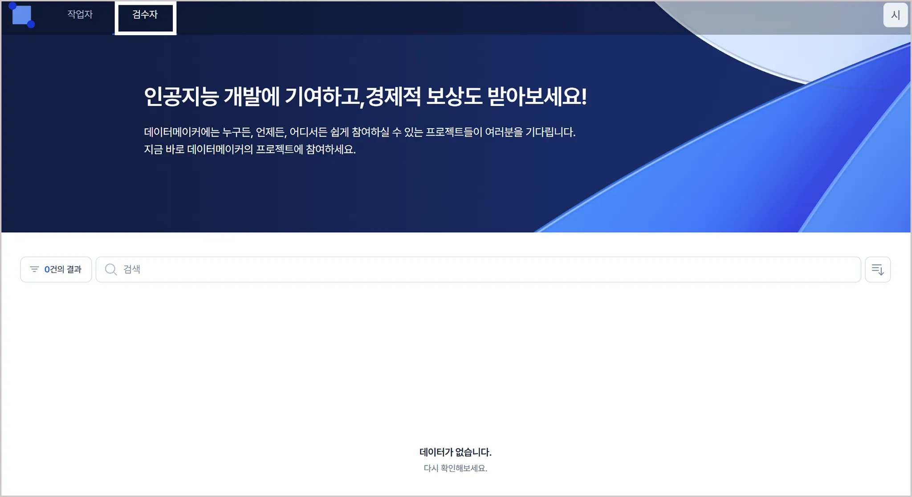Open the sort order icon button
Image resolution: width=912 pixels, height=497 pixels.
tap(877, 269)
